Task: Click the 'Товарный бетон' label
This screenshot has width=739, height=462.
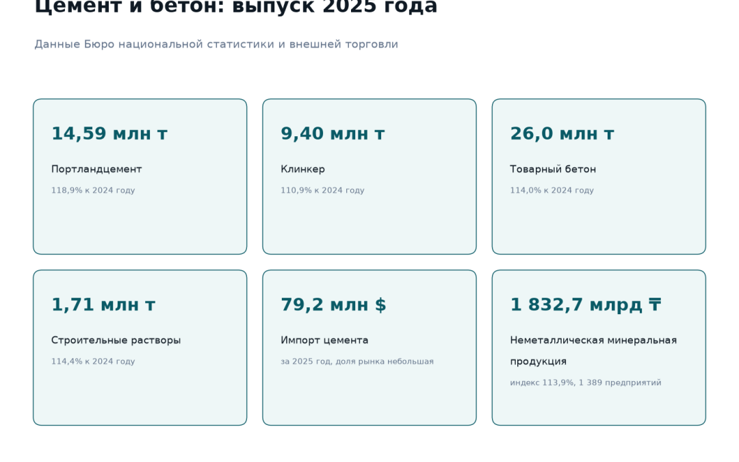Action: click(553, 169)
